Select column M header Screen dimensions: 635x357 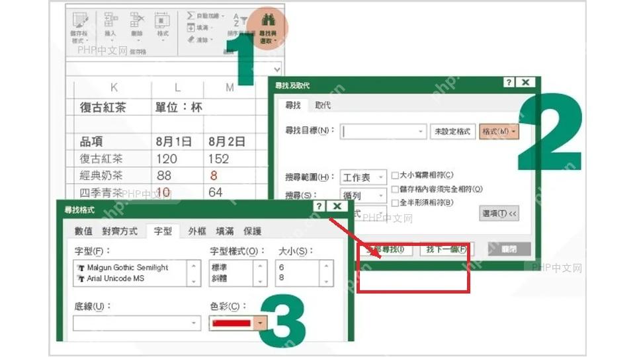[x=230, y=87]
